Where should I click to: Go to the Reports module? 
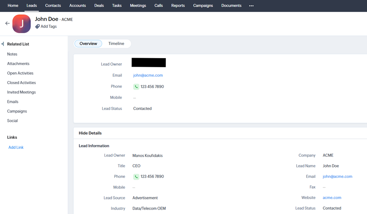178,6
